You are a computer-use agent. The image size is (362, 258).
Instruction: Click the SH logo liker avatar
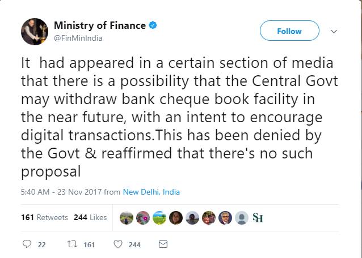(258, 217)
